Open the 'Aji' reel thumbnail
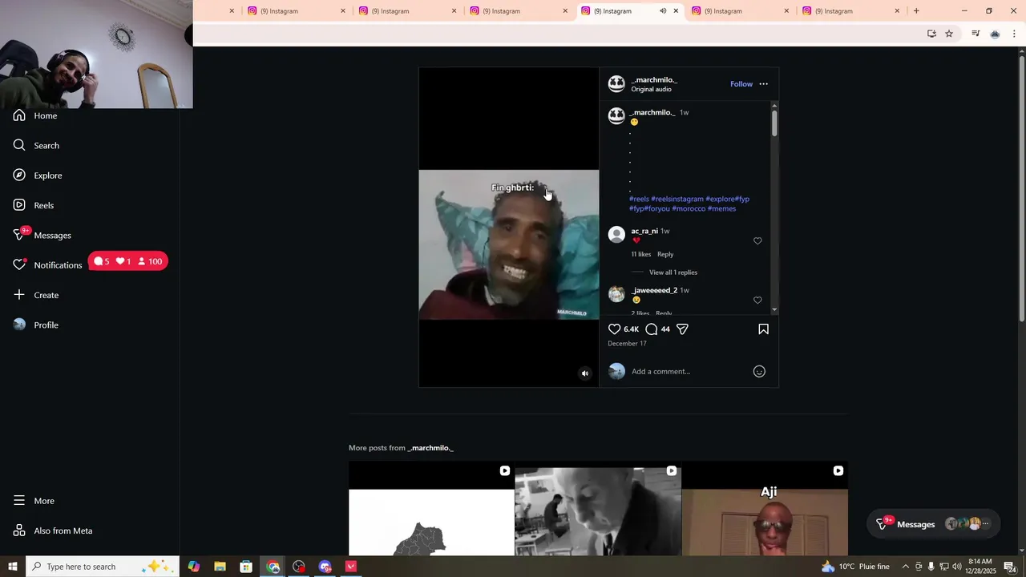Image resolution: width=1026 pixels, height=577 pixels. coord(765,509)
